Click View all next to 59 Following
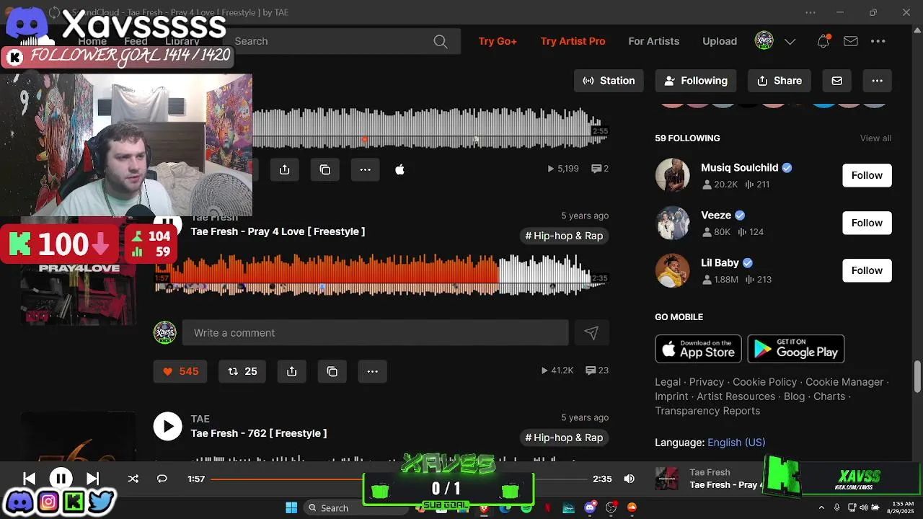This screenshot has width=923, height=519. click(875, 138)
